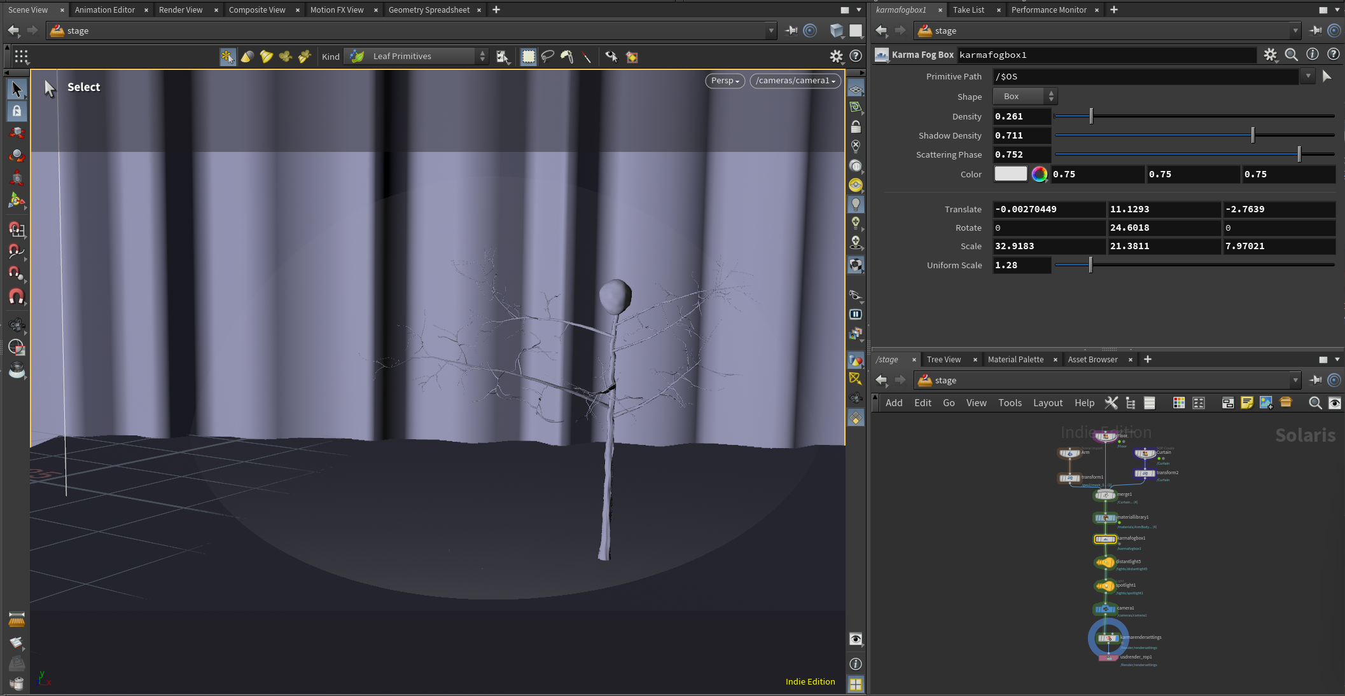This screenshot has height=696, width=1345.
Task: Click the karmafogbox1 node in network
Action: [1105, 539]
